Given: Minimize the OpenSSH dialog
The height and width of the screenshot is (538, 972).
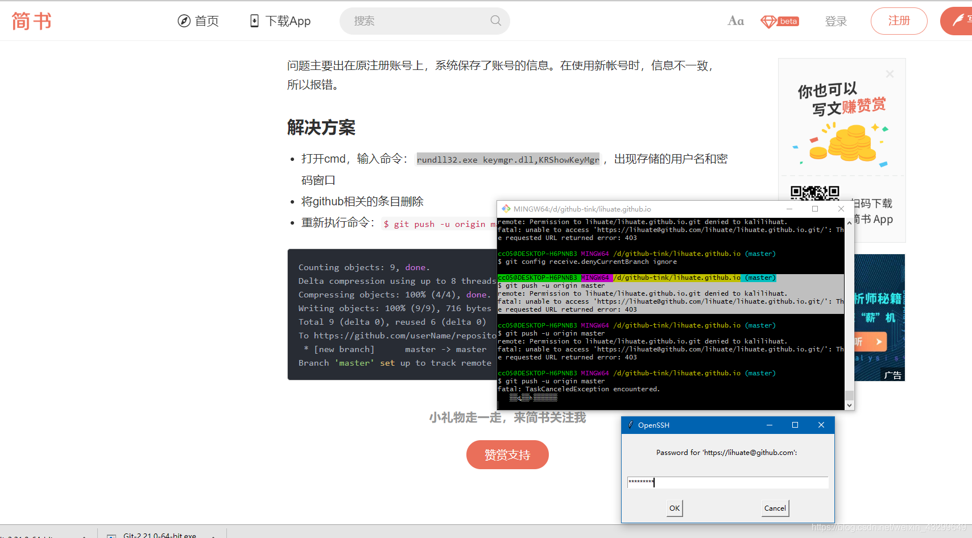Looking at the screenshot, I should click(769, 425).
